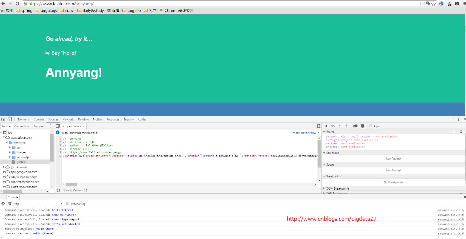Select the Content scripts navigator tab
Screen dimensions: 466x239
click(23, 126)
